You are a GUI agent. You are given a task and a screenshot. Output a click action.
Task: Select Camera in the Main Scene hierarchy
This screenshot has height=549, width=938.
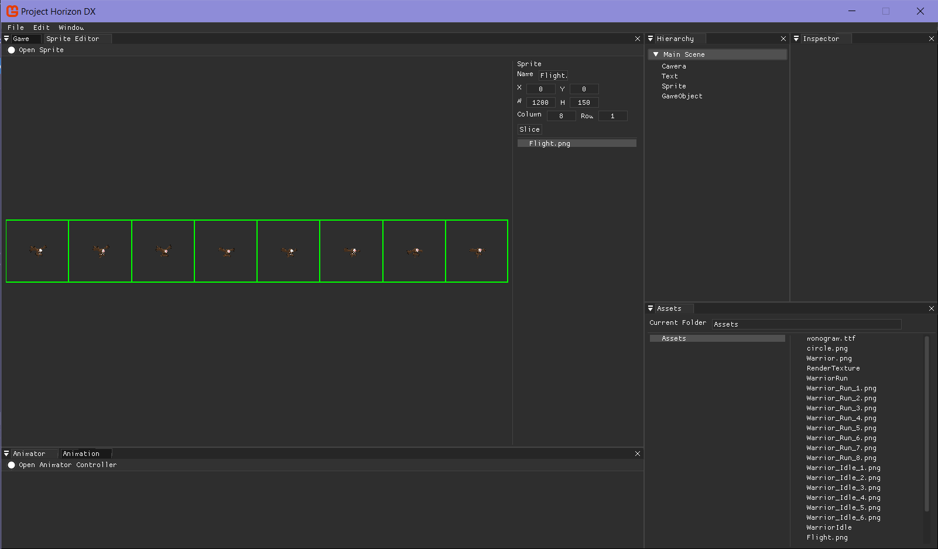pyautogui.click(x=674, y=66)
